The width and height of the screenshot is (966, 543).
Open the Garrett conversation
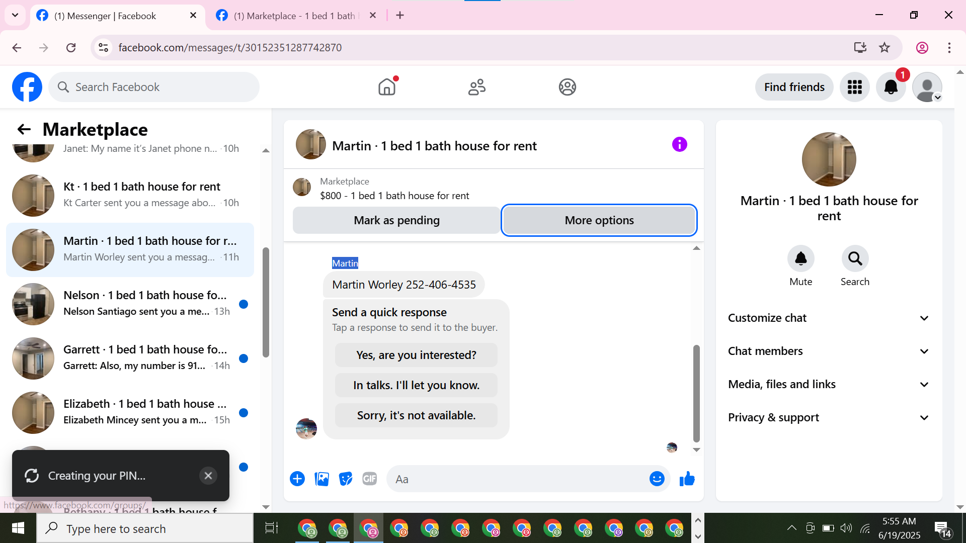(x=130, y=358)
